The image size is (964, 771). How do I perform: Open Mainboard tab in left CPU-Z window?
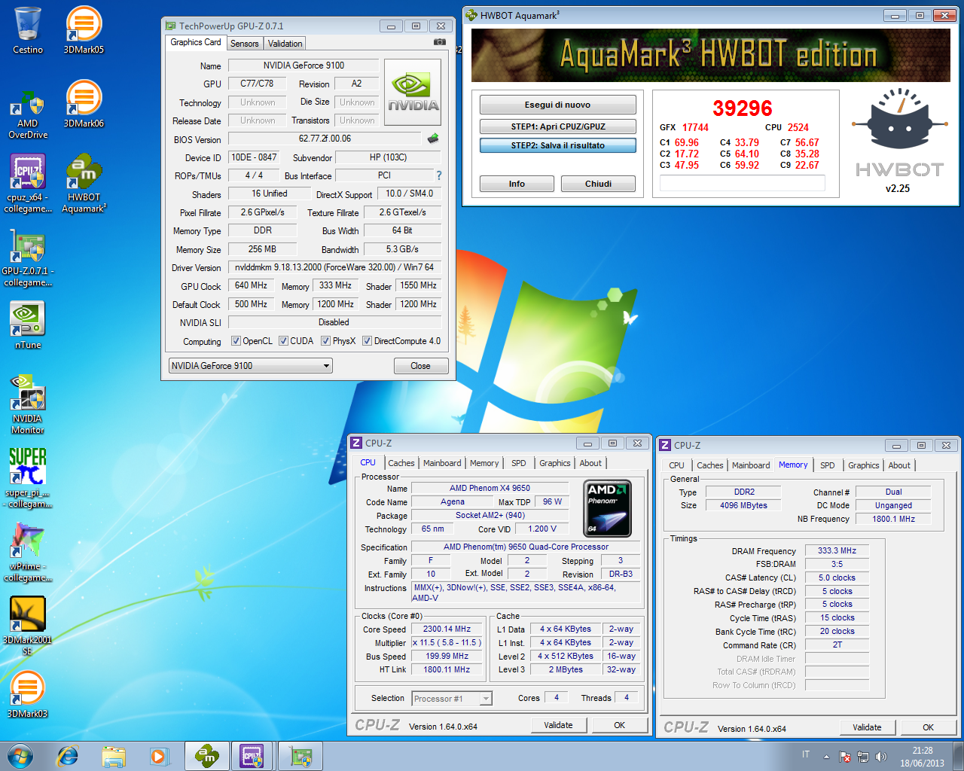pos(442,463)
